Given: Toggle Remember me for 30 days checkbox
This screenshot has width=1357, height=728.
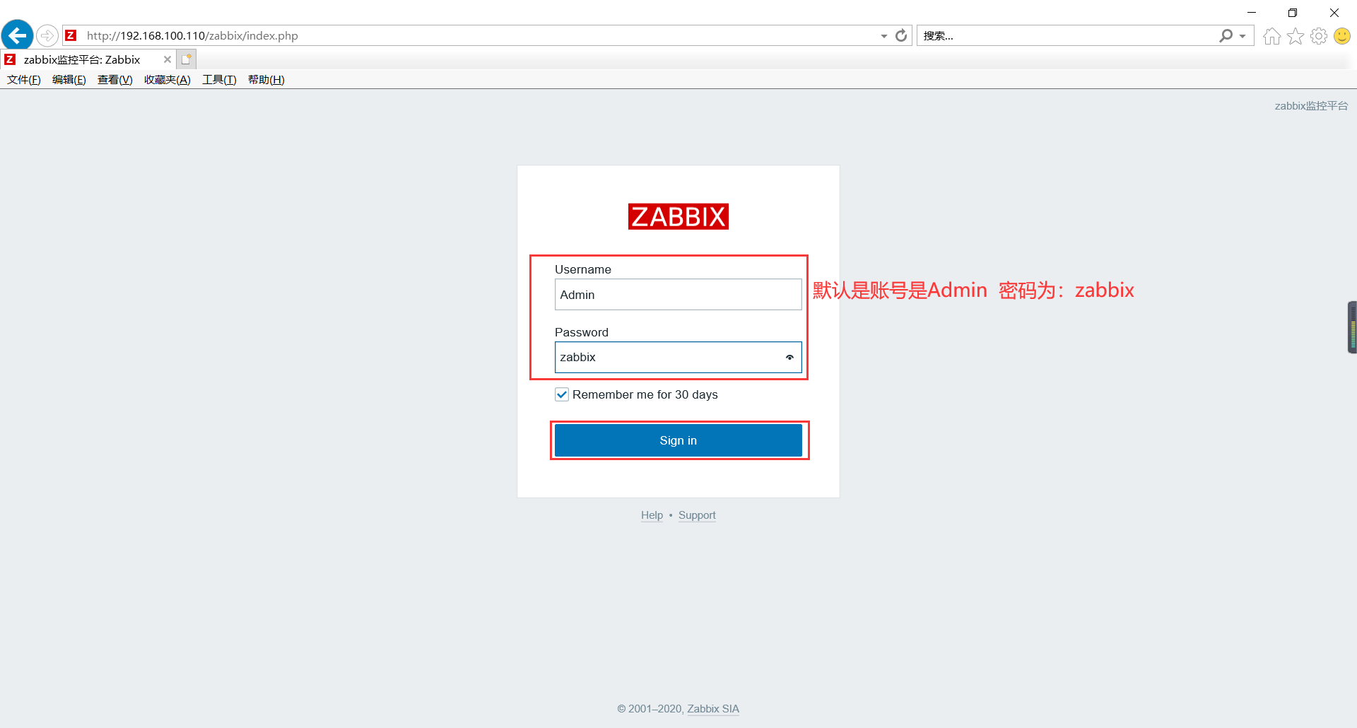Looking at the screenshot, I should pyautogui.click(x=562, y=394).
